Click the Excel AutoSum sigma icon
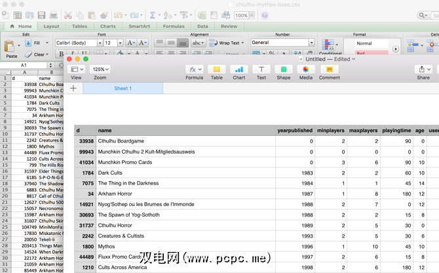 tap(152, 15)
